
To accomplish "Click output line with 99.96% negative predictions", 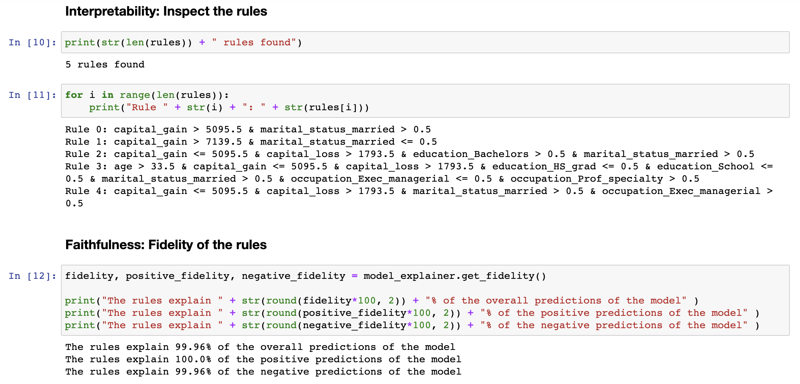I will click(x=263, y=372).
